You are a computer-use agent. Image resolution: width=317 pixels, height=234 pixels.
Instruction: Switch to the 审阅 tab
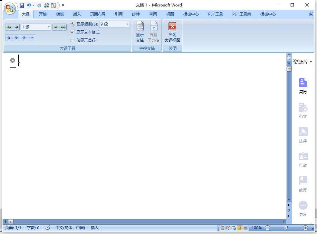153,14
